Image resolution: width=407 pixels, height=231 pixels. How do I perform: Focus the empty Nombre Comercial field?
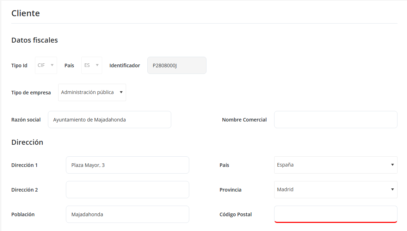[x=335, y=120]
